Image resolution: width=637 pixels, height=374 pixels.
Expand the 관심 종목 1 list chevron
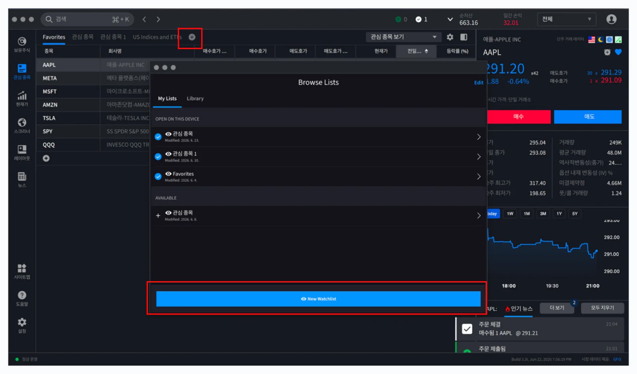[x=478, y=156]
